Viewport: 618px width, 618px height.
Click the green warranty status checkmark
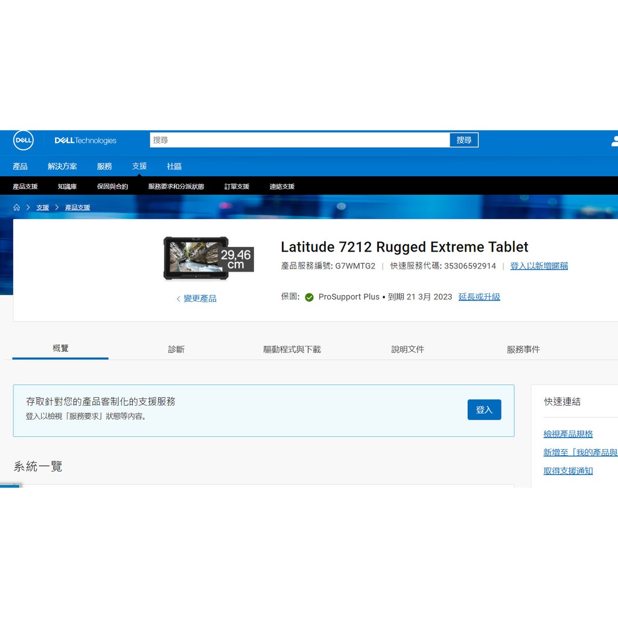309,297
